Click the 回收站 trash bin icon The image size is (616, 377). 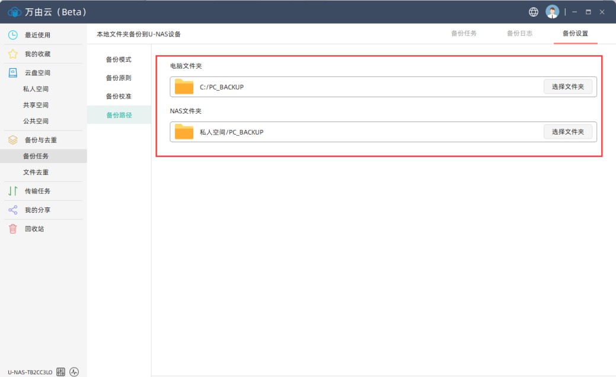tap(12, 229)
